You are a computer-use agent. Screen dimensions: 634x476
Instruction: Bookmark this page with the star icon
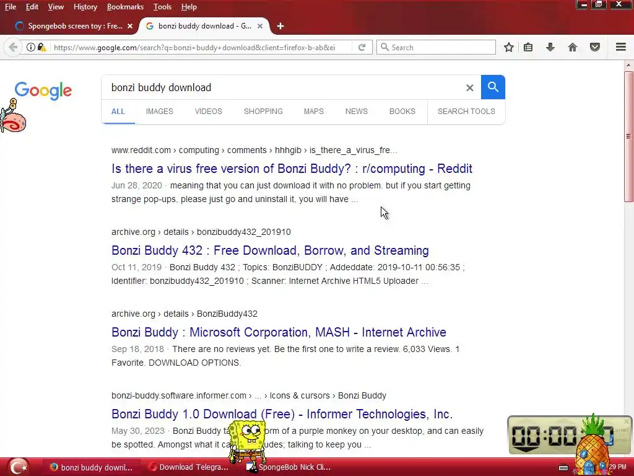509,47
